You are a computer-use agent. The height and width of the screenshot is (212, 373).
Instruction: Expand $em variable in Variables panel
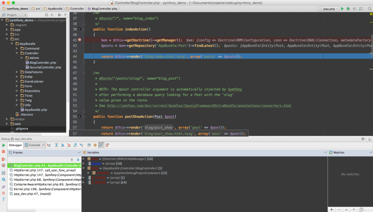(83, 159)
